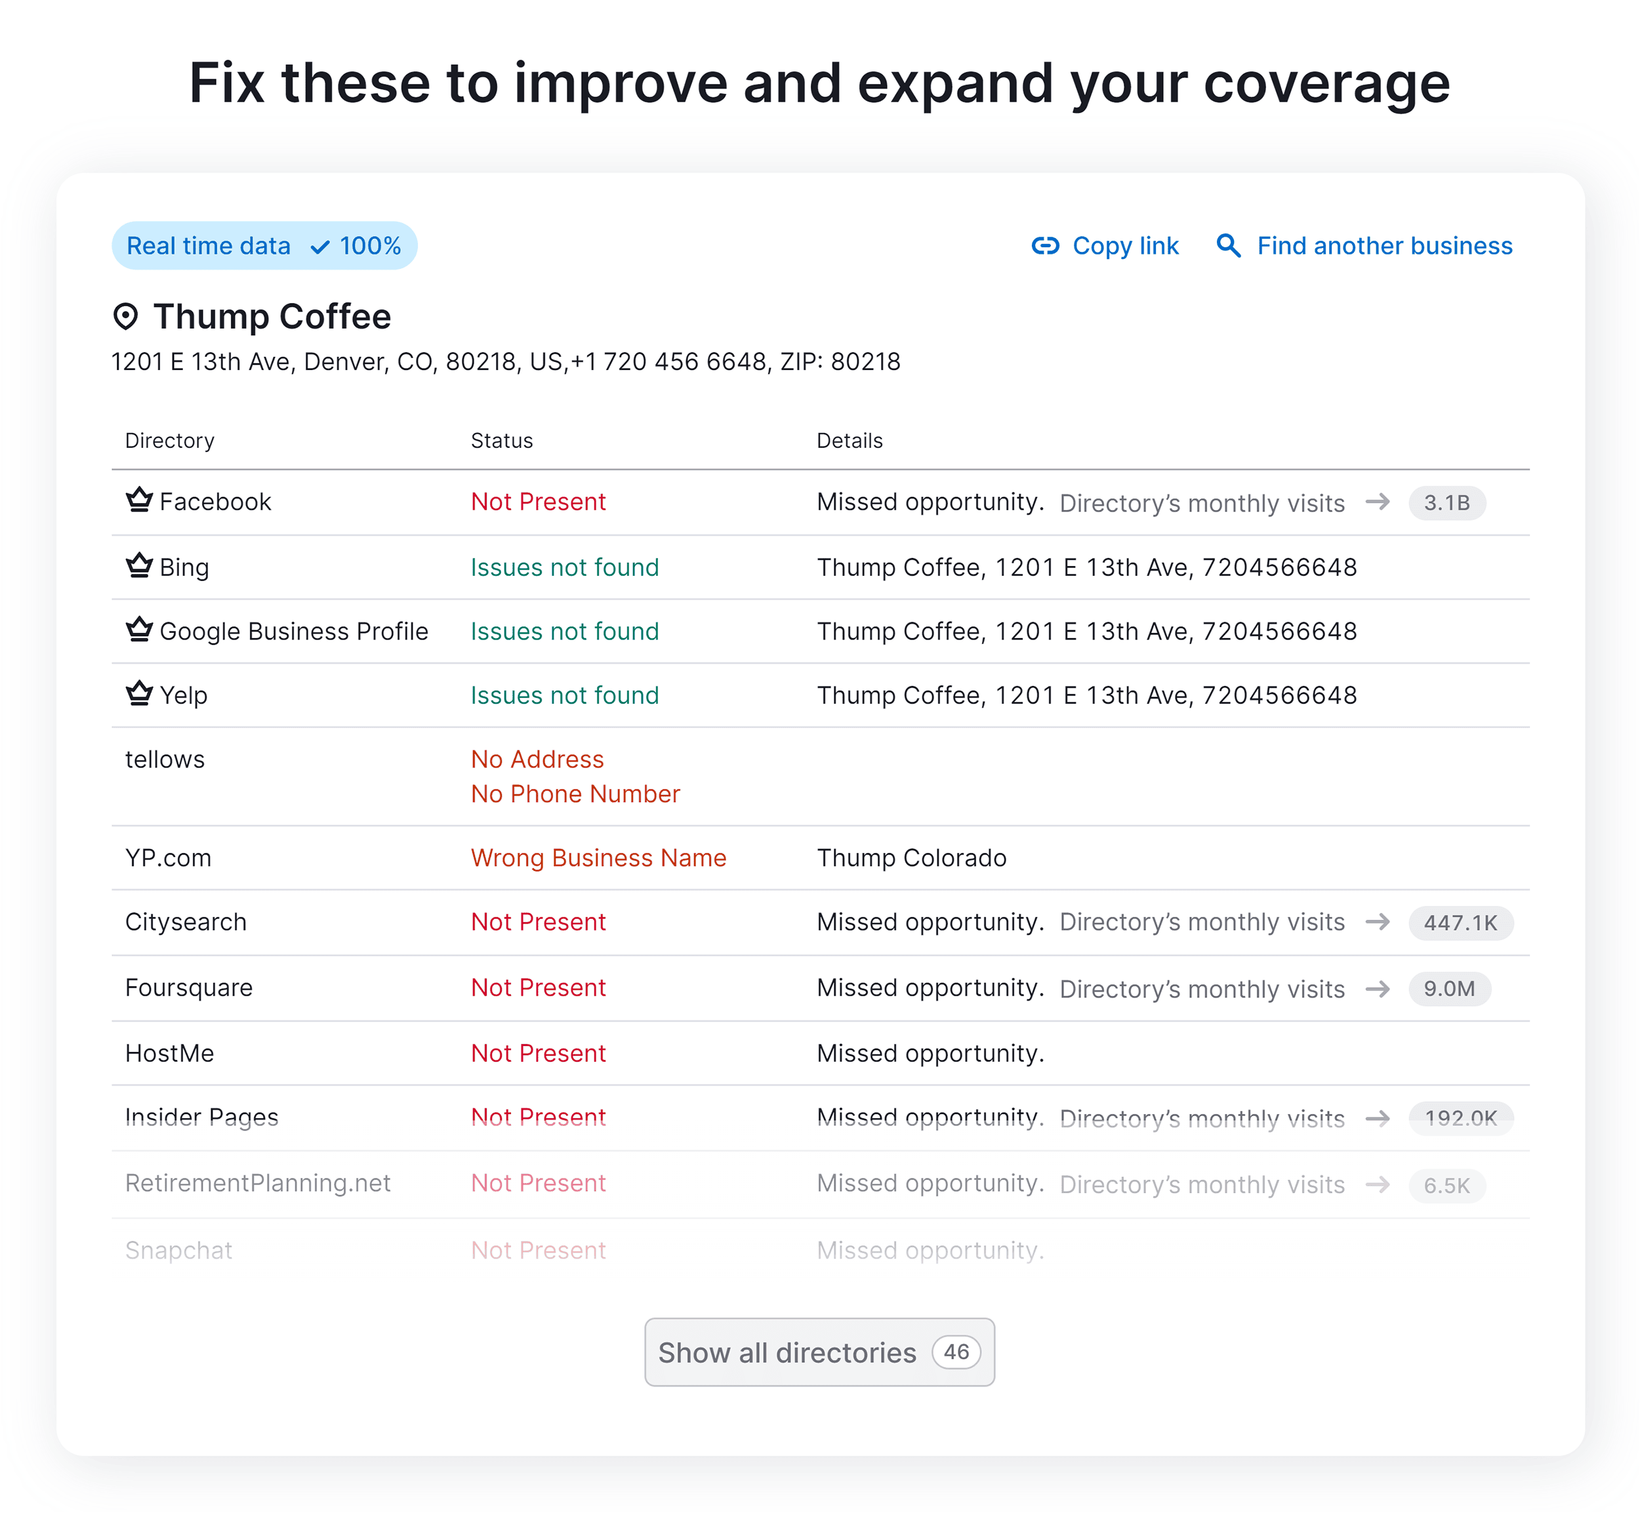Click the checkmark inside the Real time data badge

[321, 246]
